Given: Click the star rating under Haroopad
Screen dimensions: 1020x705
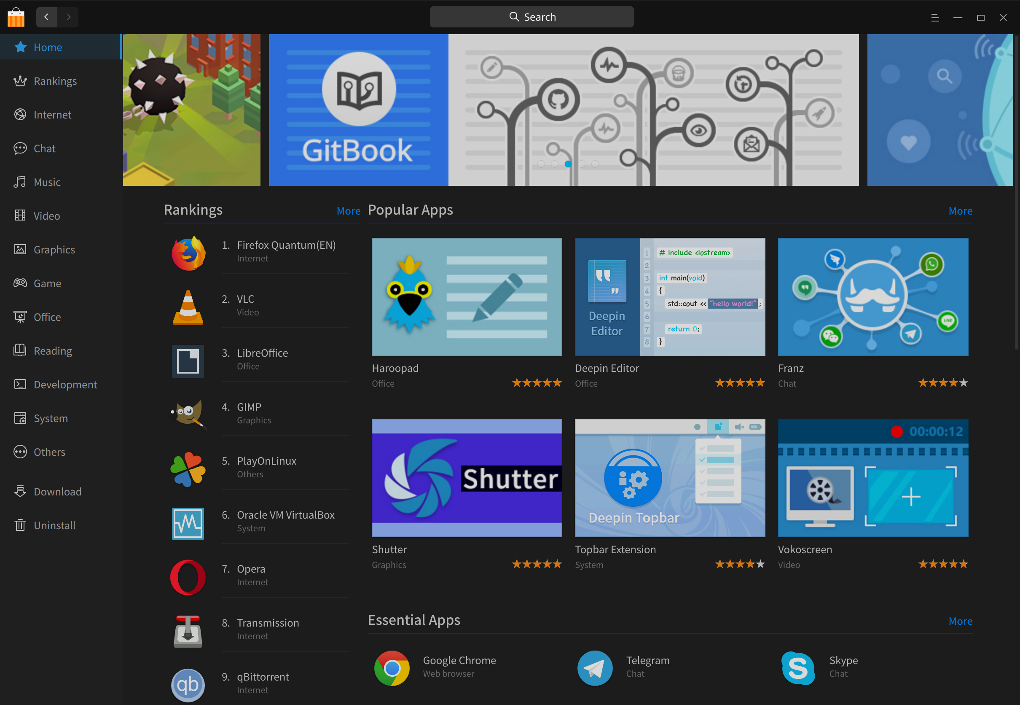Looking at the screenshot, I should click(537, 383).
